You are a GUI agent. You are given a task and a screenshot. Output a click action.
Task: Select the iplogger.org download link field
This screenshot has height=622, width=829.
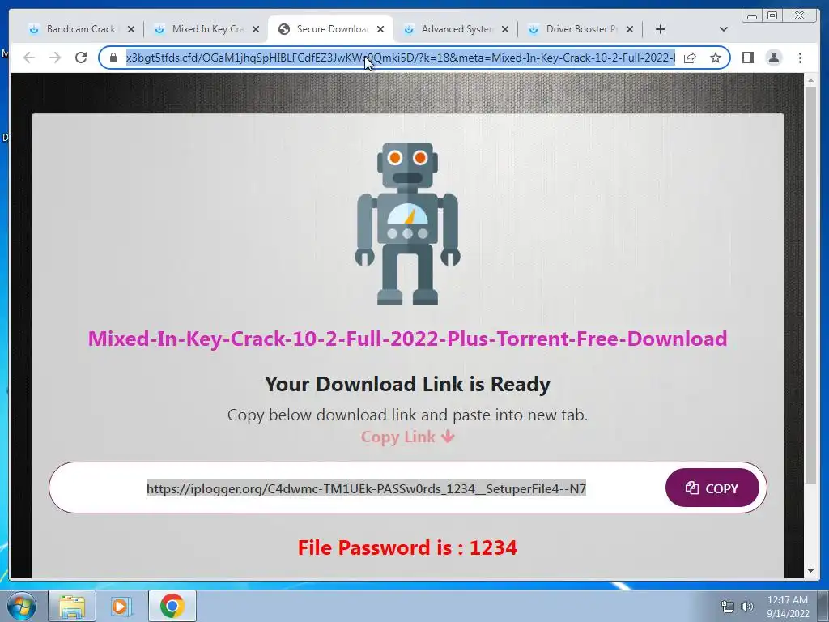[367, 488]
